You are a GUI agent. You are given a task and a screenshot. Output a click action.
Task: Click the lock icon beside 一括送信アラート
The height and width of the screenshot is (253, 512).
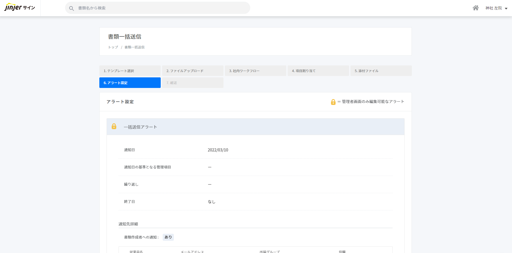114,127
